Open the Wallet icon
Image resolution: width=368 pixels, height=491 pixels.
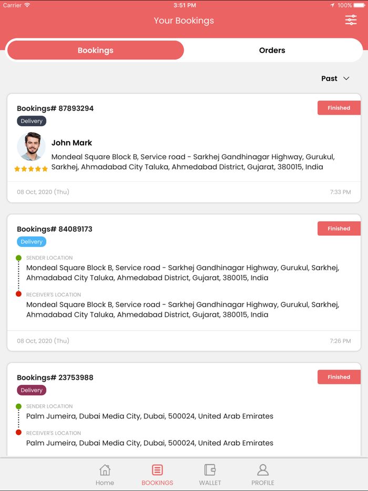(210, 470)
